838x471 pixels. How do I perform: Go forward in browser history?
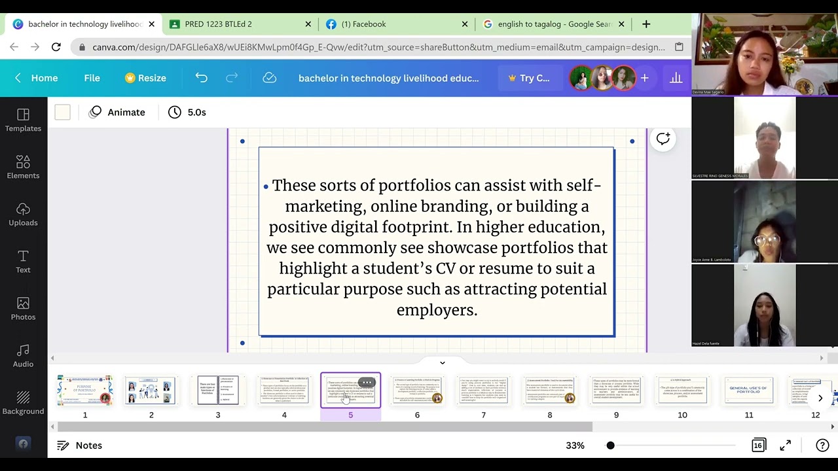(x=35, y=47)
